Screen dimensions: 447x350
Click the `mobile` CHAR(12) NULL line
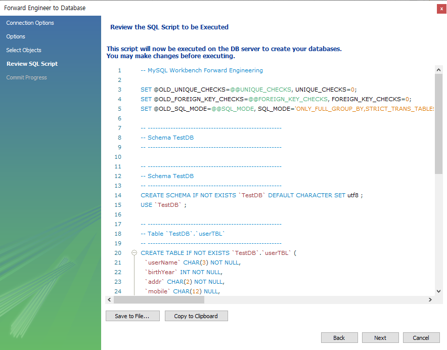183,291
